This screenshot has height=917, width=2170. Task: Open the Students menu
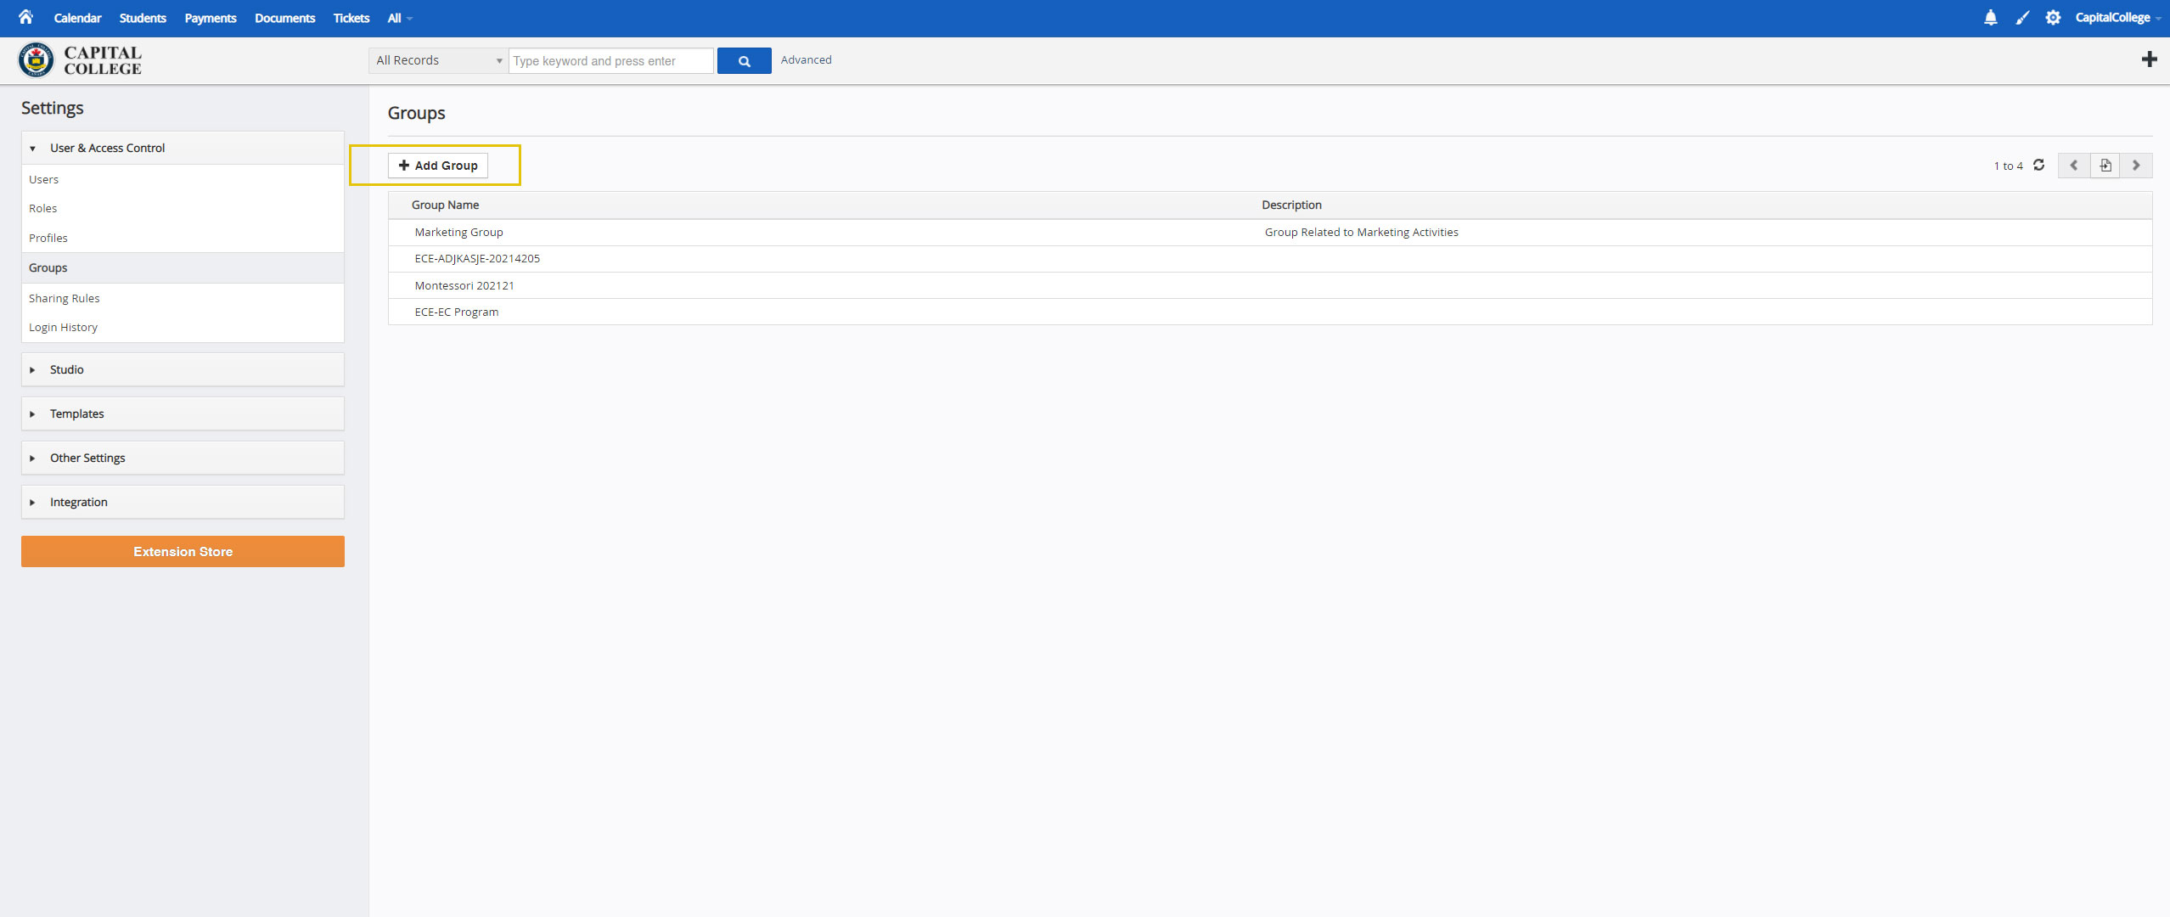pos(143,18)
